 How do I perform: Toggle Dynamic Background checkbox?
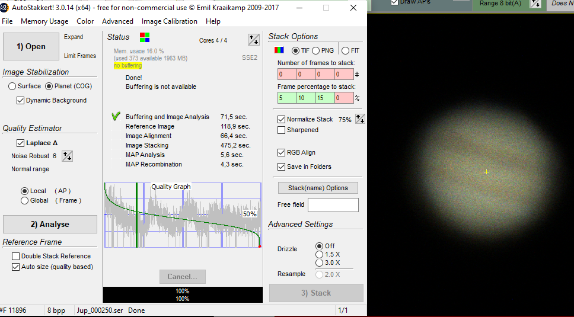[x=21, y=101]
